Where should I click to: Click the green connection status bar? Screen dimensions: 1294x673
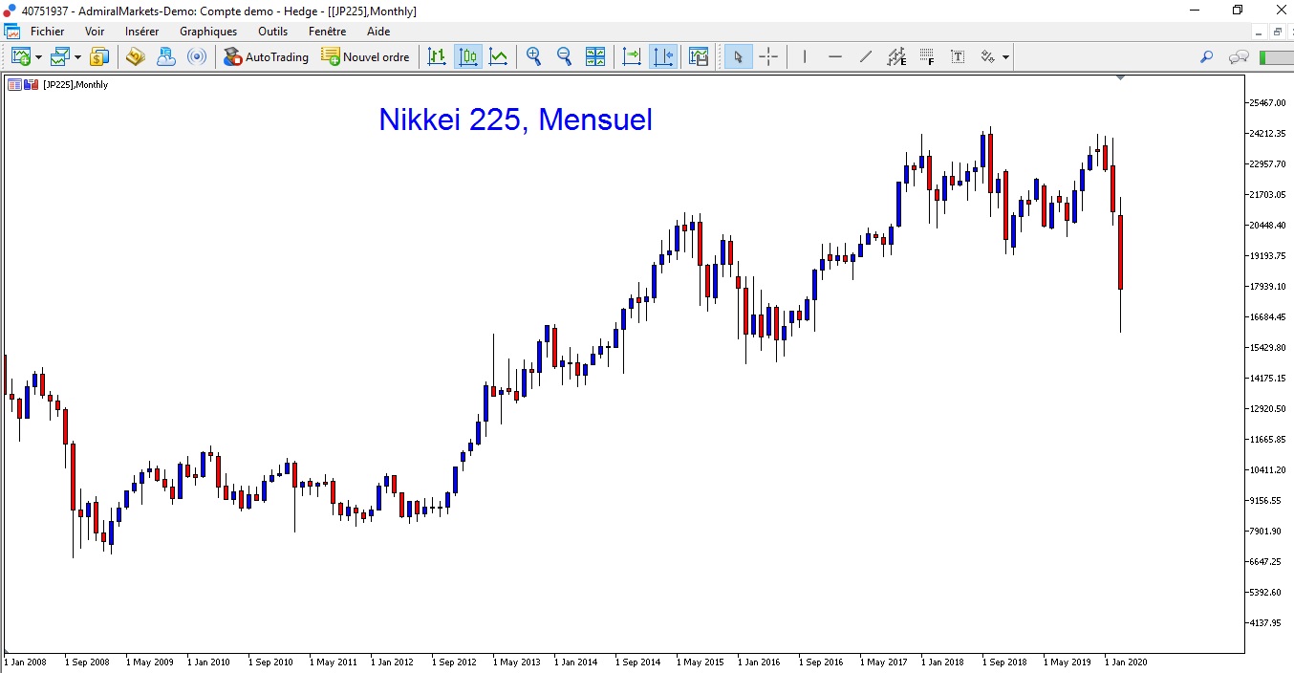[1276, 57]
